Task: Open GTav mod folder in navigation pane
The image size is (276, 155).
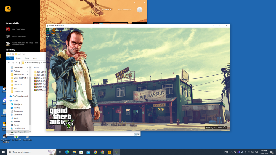Action: coord(17,85)
